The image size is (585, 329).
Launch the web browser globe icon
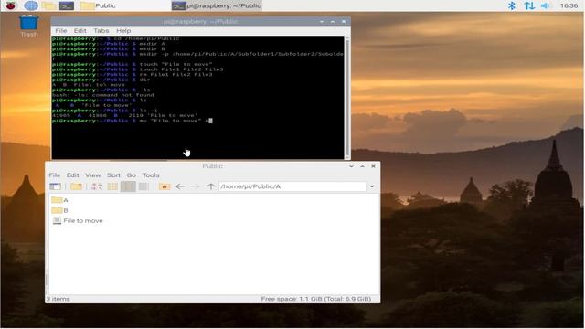click(31, 5)
